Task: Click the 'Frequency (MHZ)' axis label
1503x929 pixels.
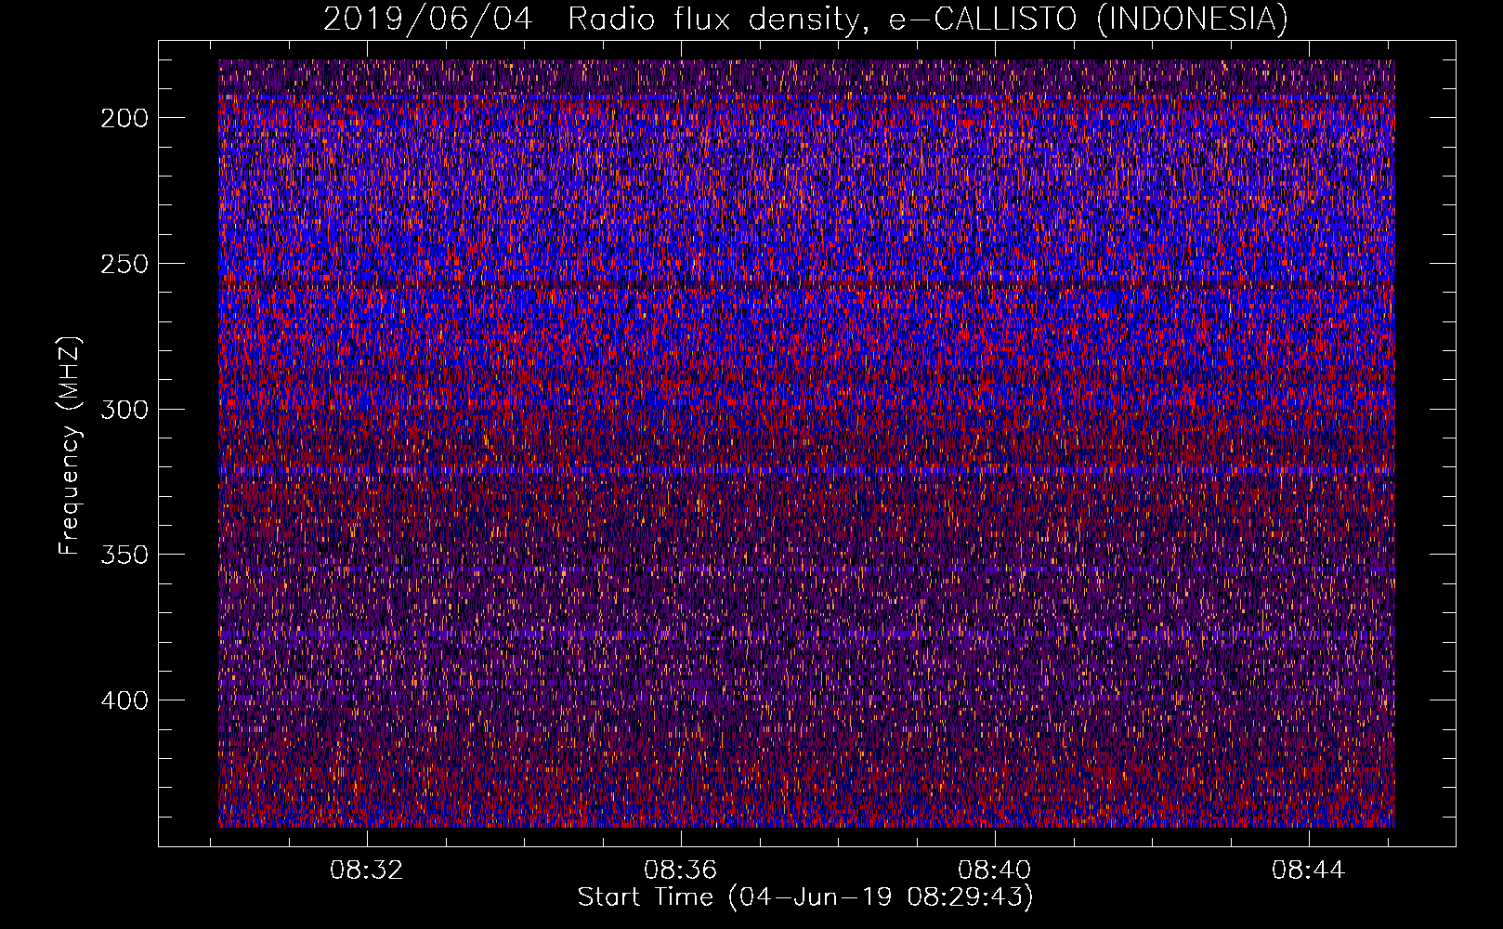Action: coord(70,446)
